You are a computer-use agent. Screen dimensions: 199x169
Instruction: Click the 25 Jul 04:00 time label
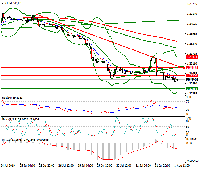(27, 166)
